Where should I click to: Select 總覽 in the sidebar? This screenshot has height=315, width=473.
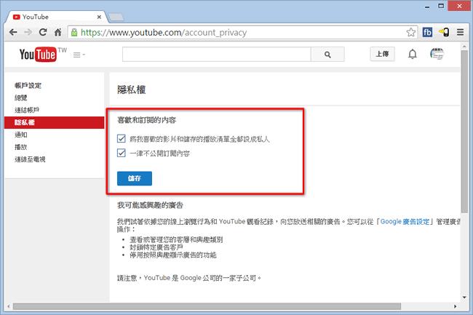click(x=22, y=97)
